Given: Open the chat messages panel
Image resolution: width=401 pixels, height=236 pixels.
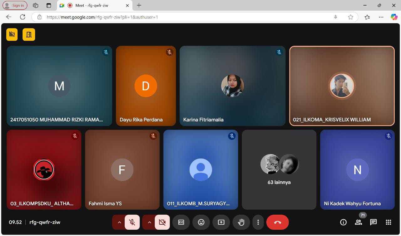Looking at the screenshot, I should pyautogui.click(x=373, y=222).
